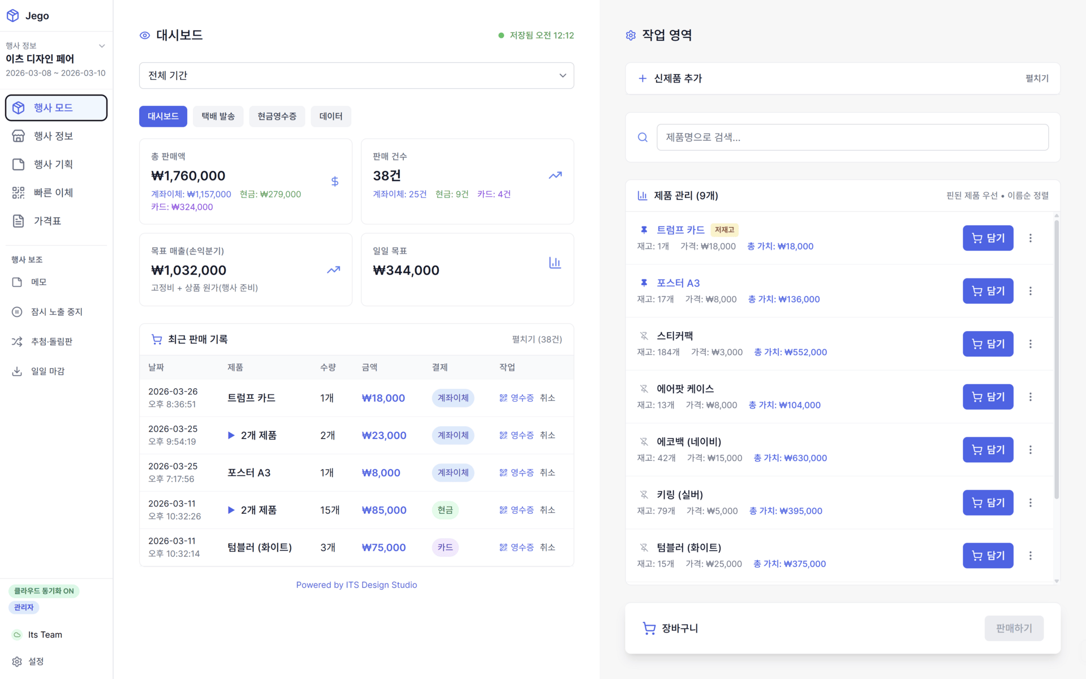Screen dimensions: 1086x679
Task: Open the three-dot menu for 트럼프 카드
Action: 1030,238
